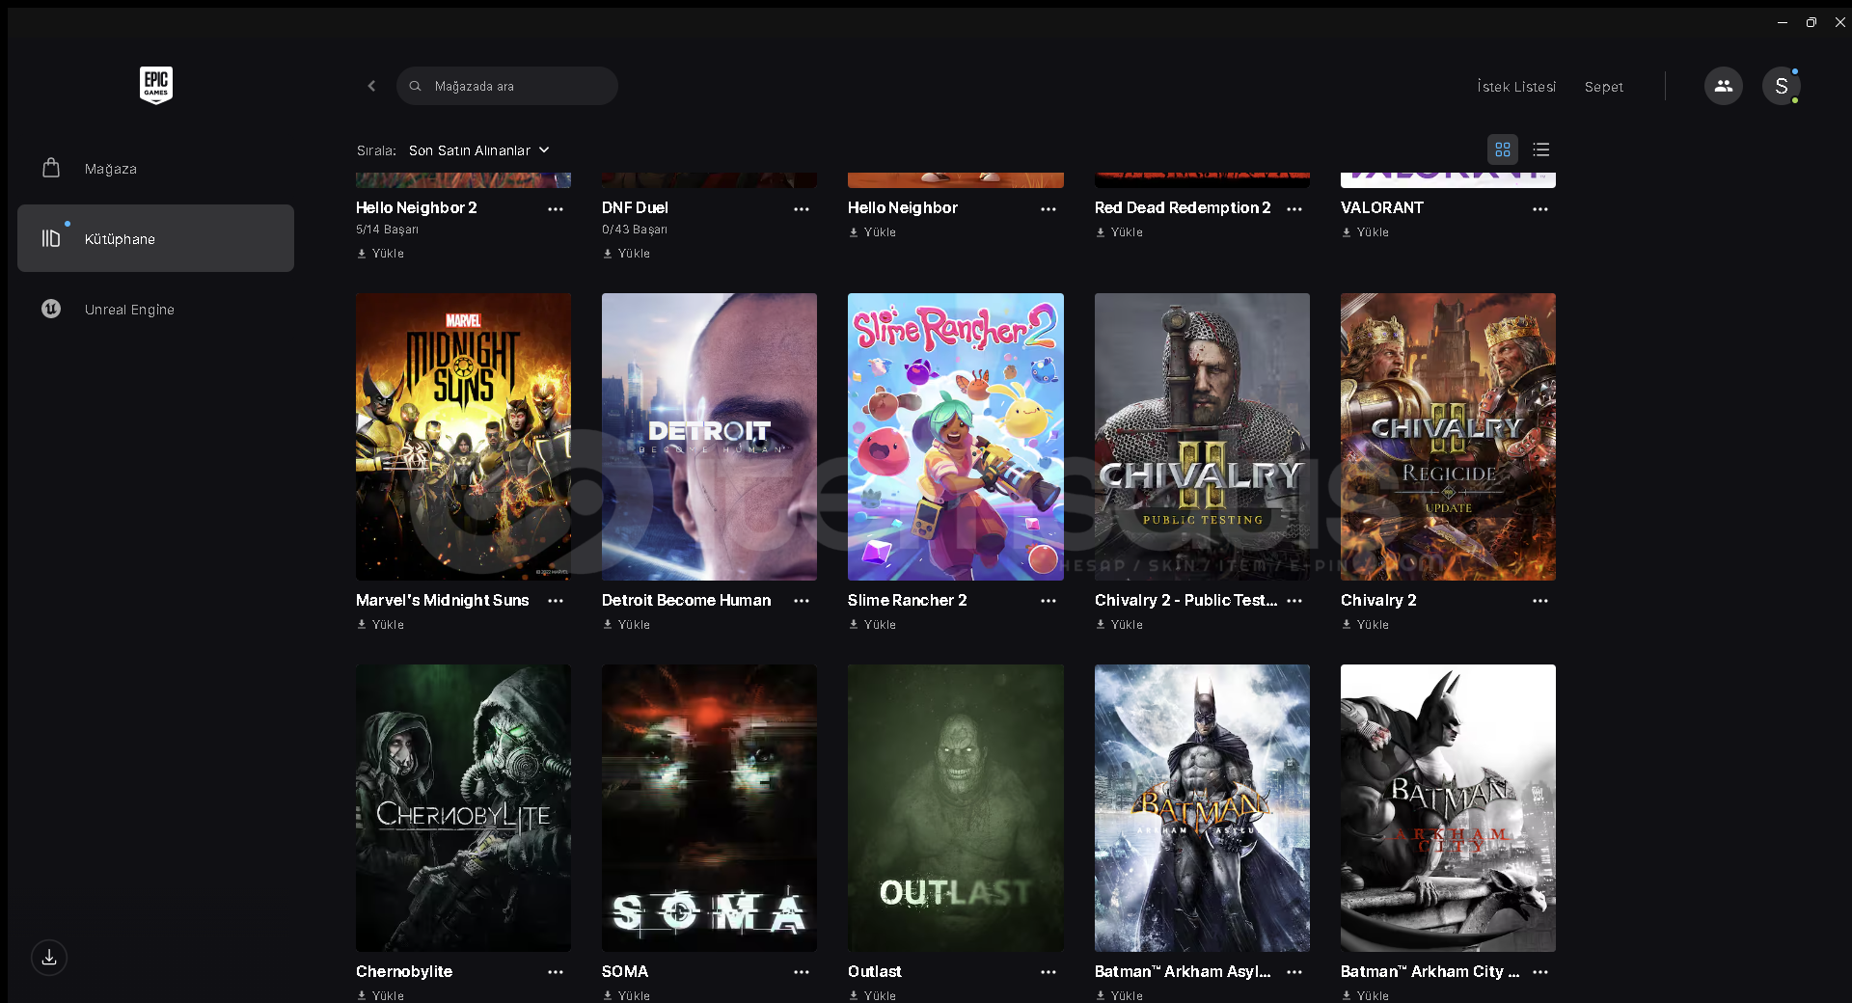Click the VALORANT game title
Viewport: 1852px width, 1003px height.
[1382, 207]
